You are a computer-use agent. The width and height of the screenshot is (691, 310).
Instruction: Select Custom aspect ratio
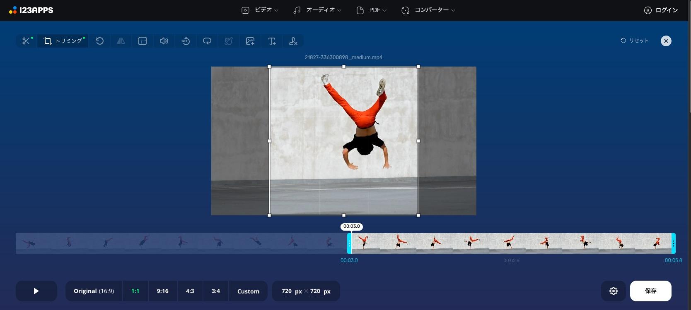pyautogui.click(x=248, y=291)
